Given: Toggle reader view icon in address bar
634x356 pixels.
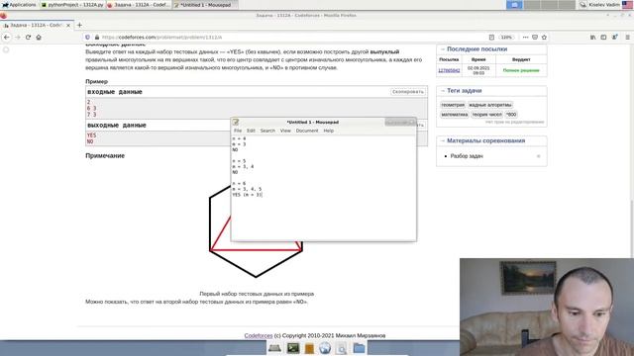Looking at the screenshot, I should [491, 38].
